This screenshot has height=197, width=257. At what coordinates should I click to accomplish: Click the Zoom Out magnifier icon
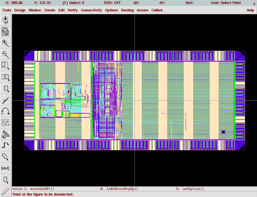click(x=6, y=54)
